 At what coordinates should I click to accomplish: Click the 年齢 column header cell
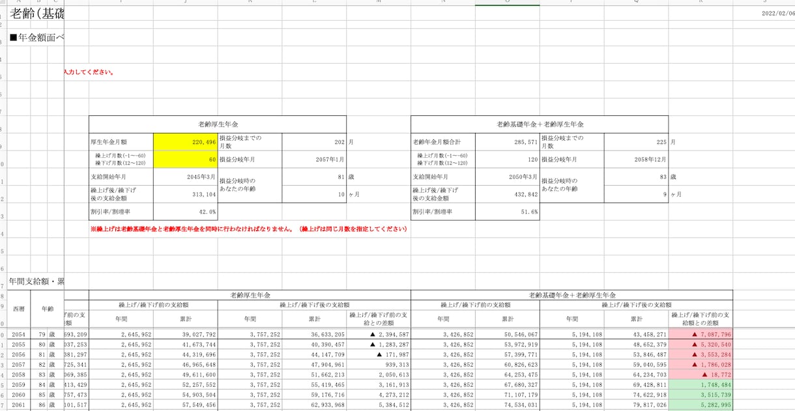[48, 309]
